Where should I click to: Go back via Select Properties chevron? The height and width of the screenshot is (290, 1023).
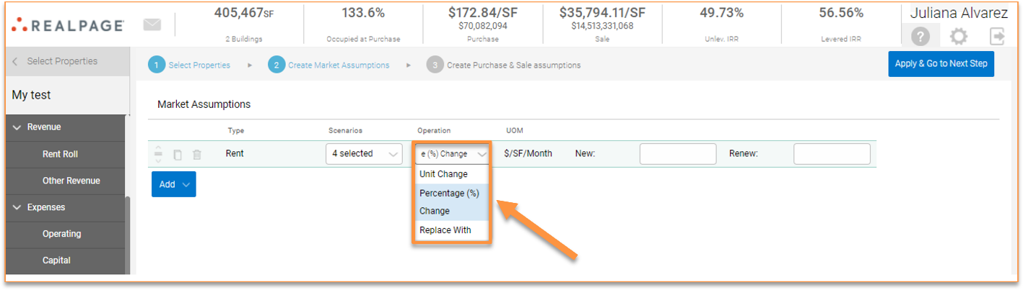tap(15, 62)
